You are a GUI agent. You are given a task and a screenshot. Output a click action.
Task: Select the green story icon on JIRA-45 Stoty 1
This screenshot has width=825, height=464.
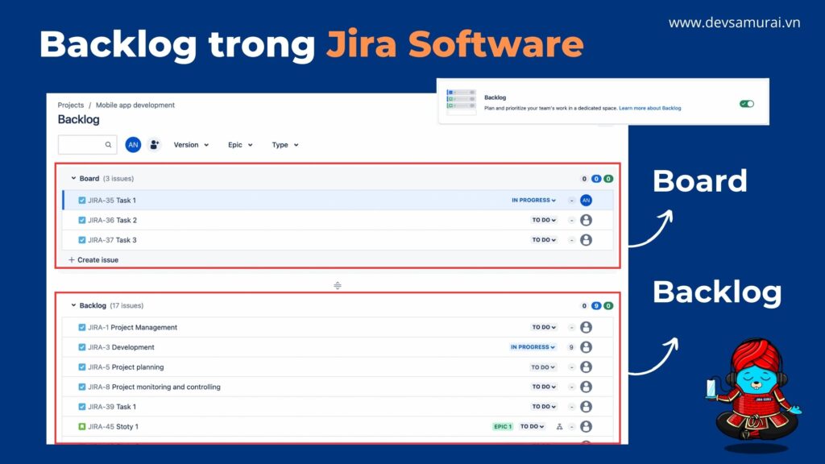click(81, 426)
